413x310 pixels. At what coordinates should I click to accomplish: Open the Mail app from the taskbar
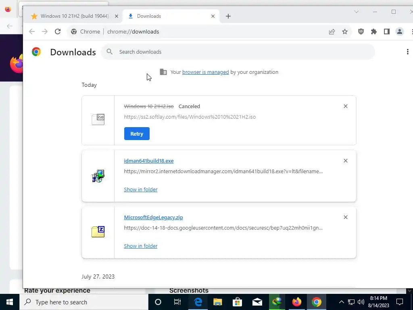(257, 302)
